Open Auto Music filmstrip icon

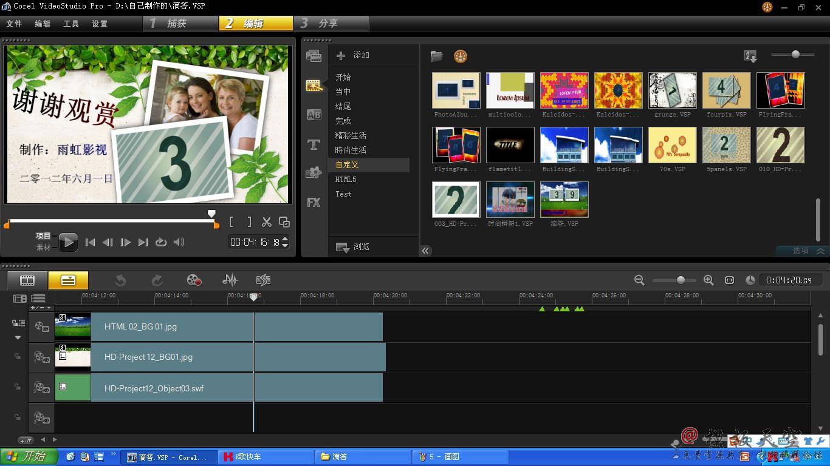coord(263,280)
